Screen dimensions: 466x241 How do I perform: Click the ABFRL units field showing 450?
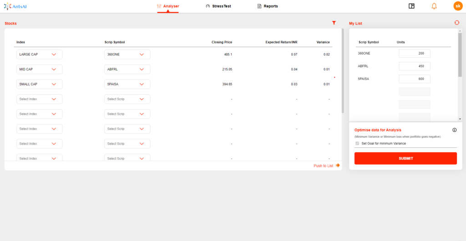point(415,66)
